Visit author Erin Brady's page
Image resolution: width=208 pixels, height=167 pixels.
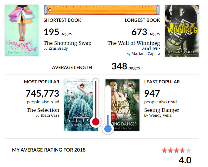click(58, 48)
